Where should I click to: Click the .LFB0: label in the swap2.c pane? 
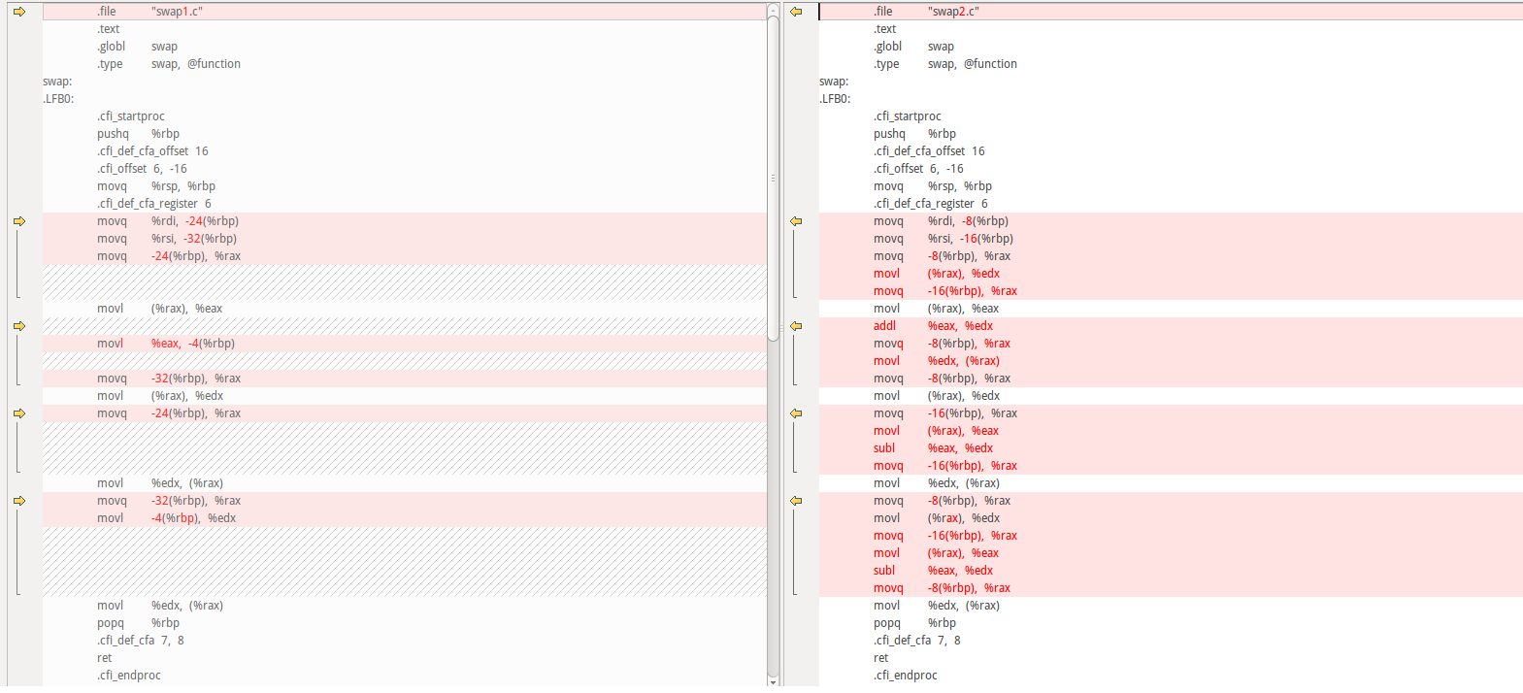pos(835,99)
